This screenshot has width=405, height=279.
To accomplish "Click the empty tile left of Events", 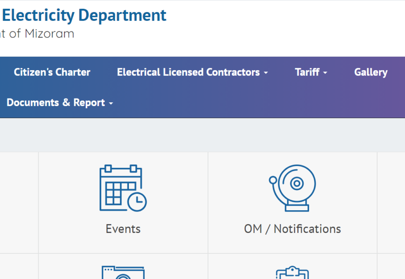I will [19, 202].
